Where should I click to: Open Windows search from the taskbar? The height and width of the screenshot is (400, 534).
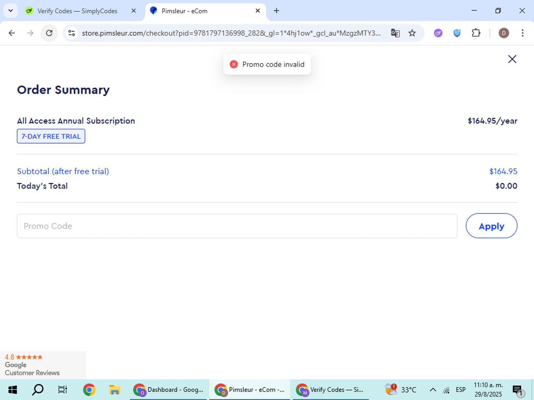click(38, 390)
